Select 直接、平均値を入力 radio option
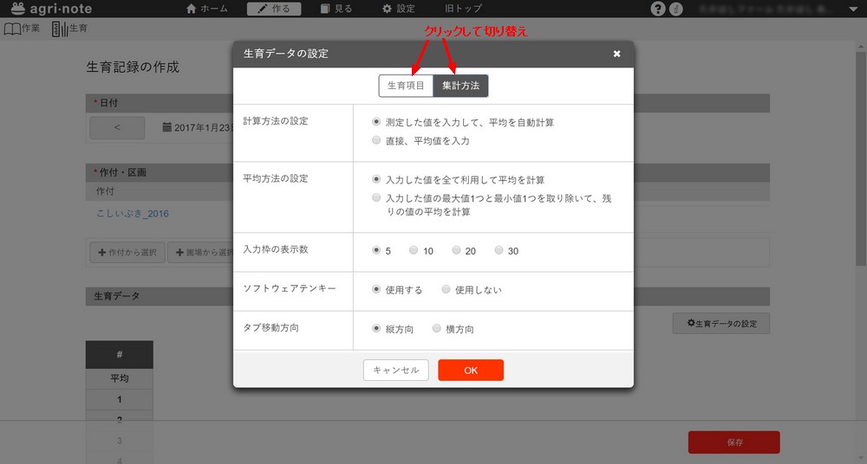Viewport: 867px width, 464px height. pyautogui.click(x=376, y=140)
